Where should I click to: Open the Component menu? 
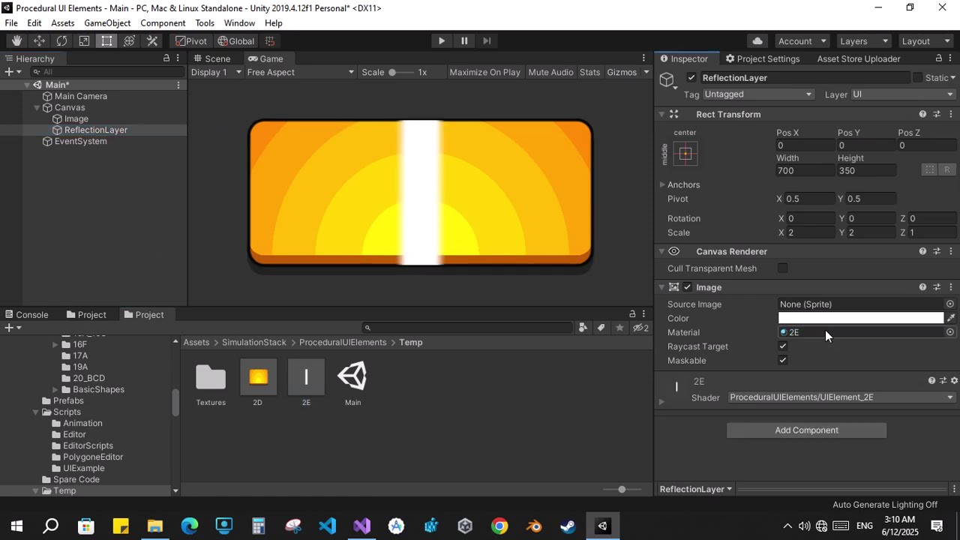coord(163,23)
